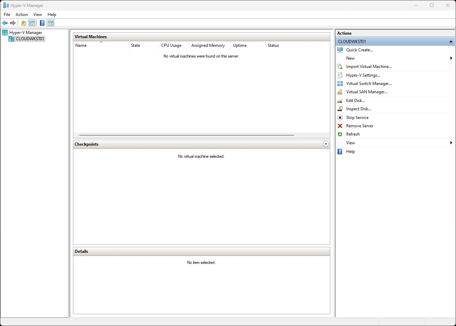
Task: Expand the New submenu in Actions
Action: coord(451,58)
